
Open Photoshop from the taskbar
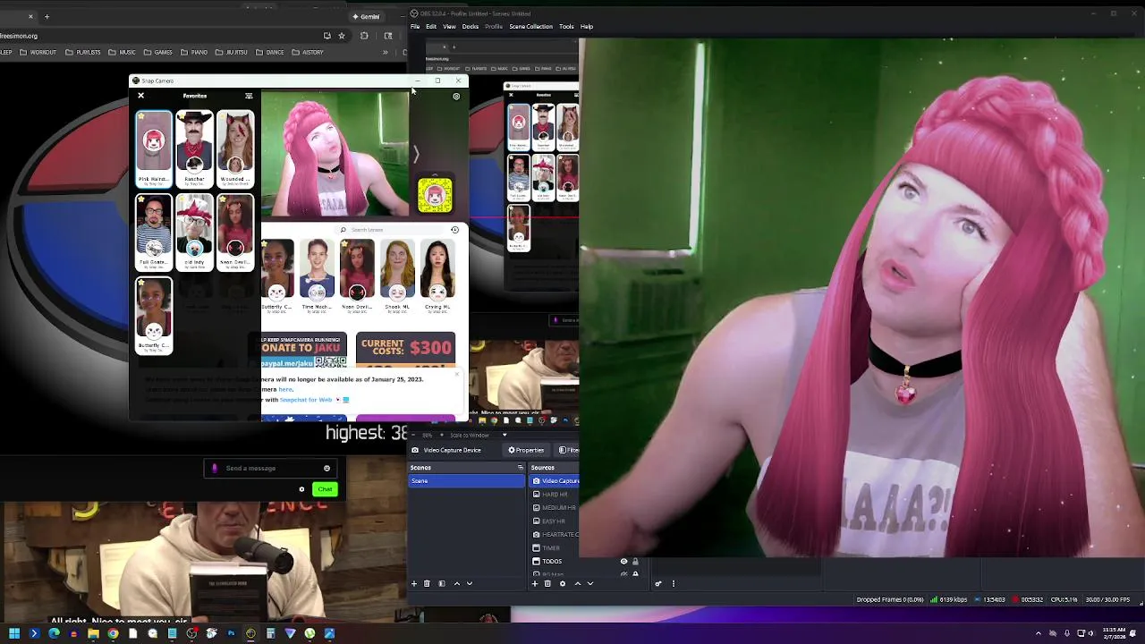pos(231,633)
